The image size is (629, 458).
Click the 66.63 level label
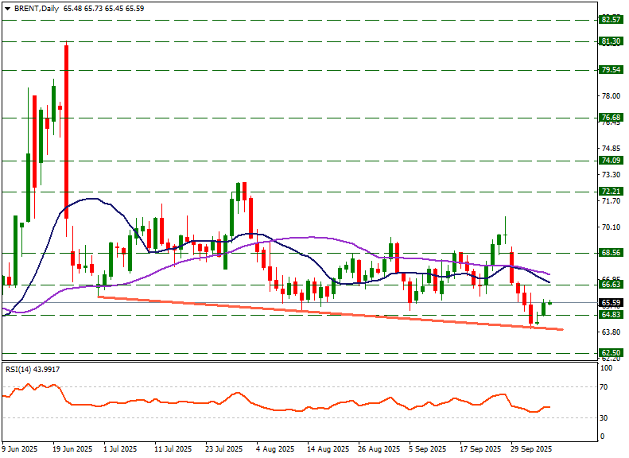pyautogui.click(x=610, y=284)
